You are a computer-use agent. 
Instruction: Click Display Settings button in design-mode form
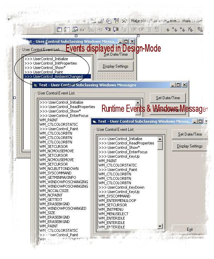pos(116,66)
